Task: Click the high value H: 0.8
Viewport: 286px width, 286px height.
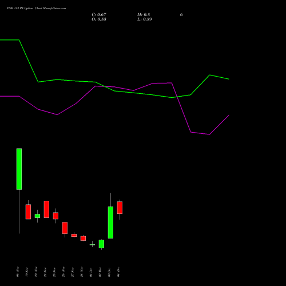Action: coord(144,14)
